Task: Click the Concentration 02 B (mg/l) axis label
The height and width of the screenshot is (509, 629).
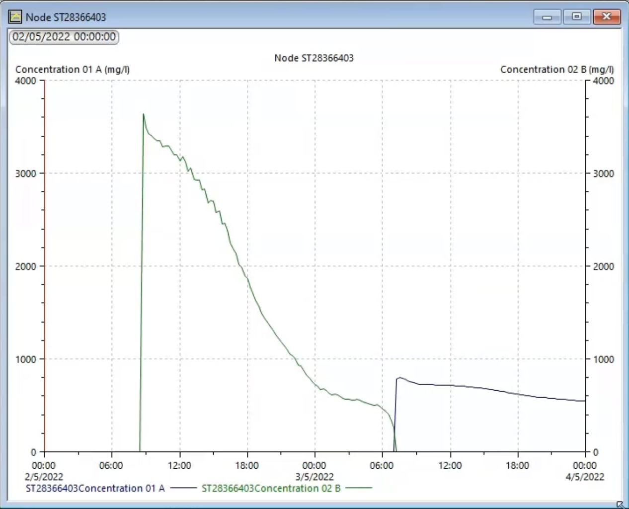Action: point(557,70)
